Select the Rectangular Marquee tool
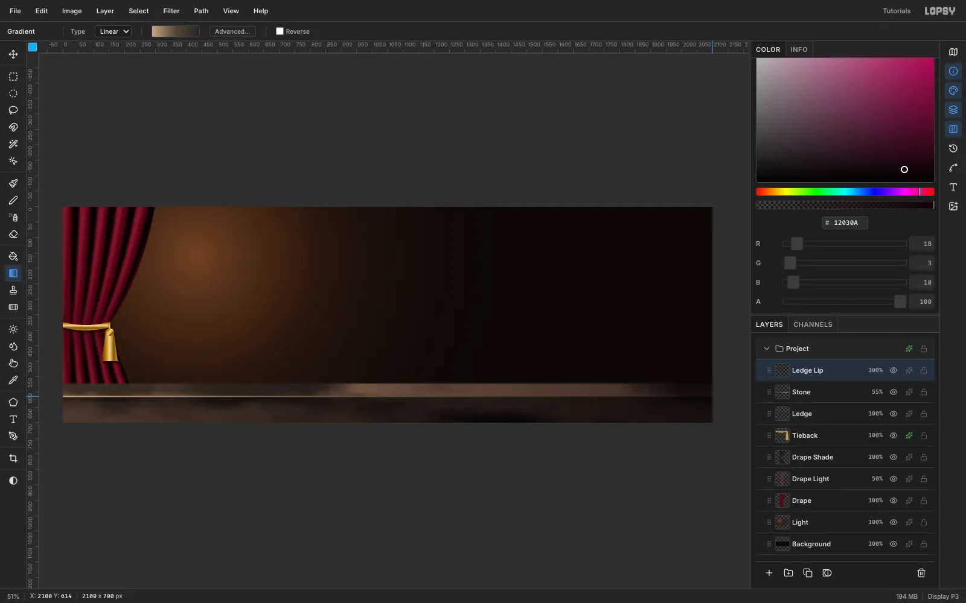This screenshot has width=966, height=603. click(x=13, y=77)
